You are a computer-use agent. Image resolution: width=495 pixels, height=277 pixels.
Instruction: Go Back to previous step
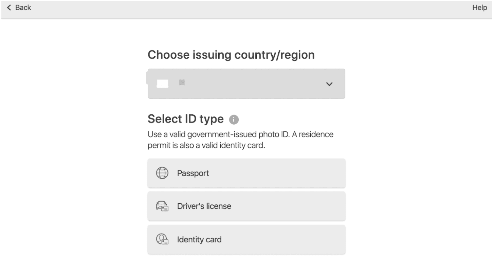point(19,7)
